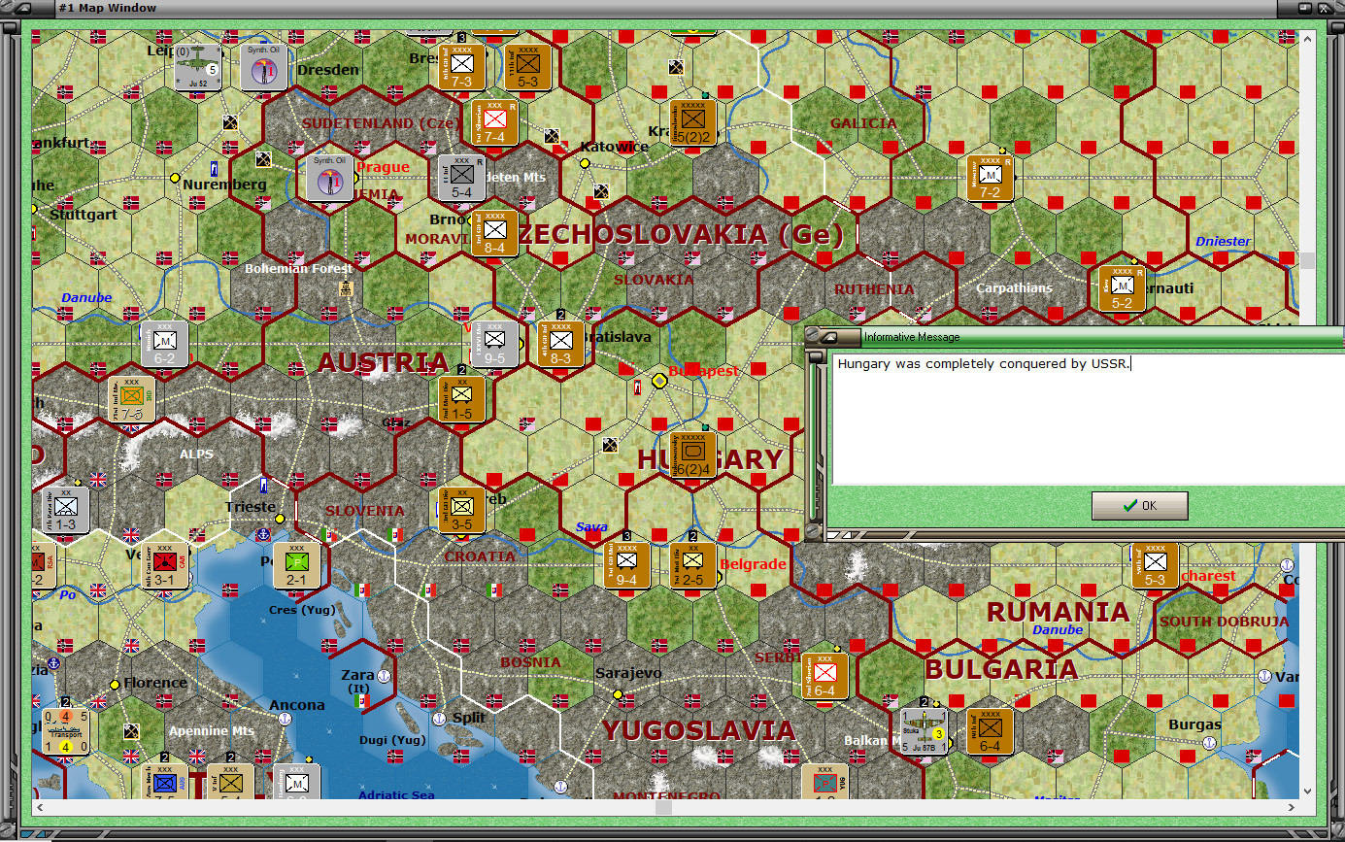Select the 7-5 motorized counter in the Alps
Image resolution: width=1345 pixels, height=842 pixels.
point(132,399)
